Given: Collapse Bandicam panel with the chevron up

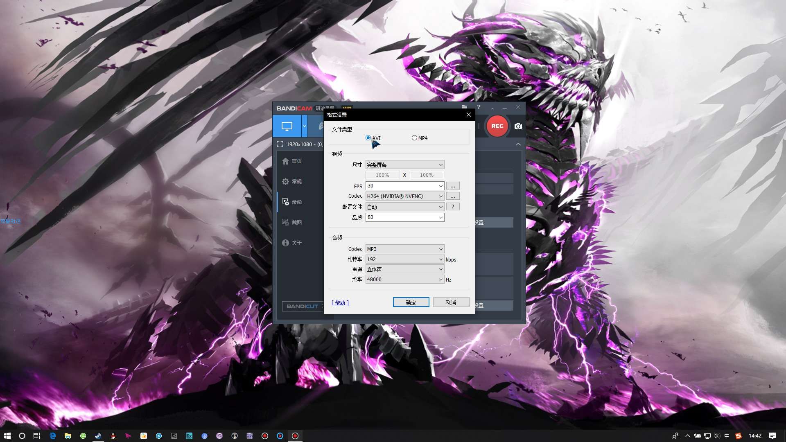Looking at the screenshot, I should tap(518, 144).
